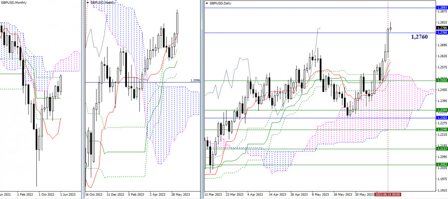Select the blue 1.2760 price axis tag

(442, 33)
